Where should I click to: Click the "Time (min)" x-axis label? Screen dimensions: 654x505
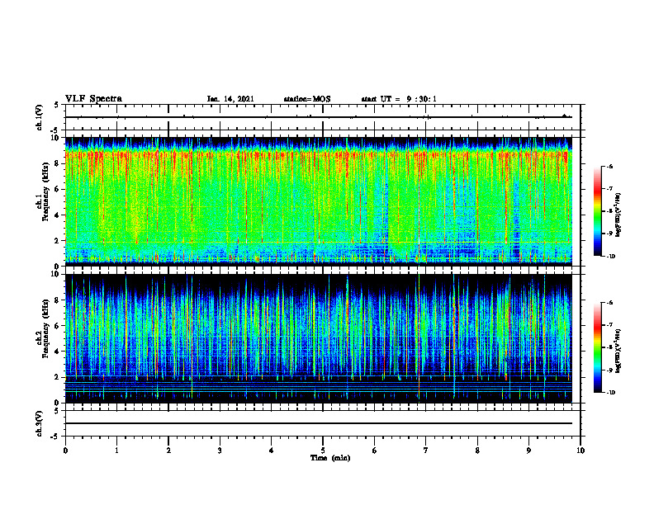click(330, 458)
